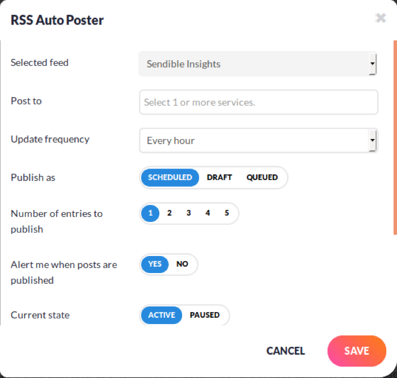Screen dimensions: 397x378
Task: Click the Selected feed dropdown arrow
Action: click(x=372, y=64)
